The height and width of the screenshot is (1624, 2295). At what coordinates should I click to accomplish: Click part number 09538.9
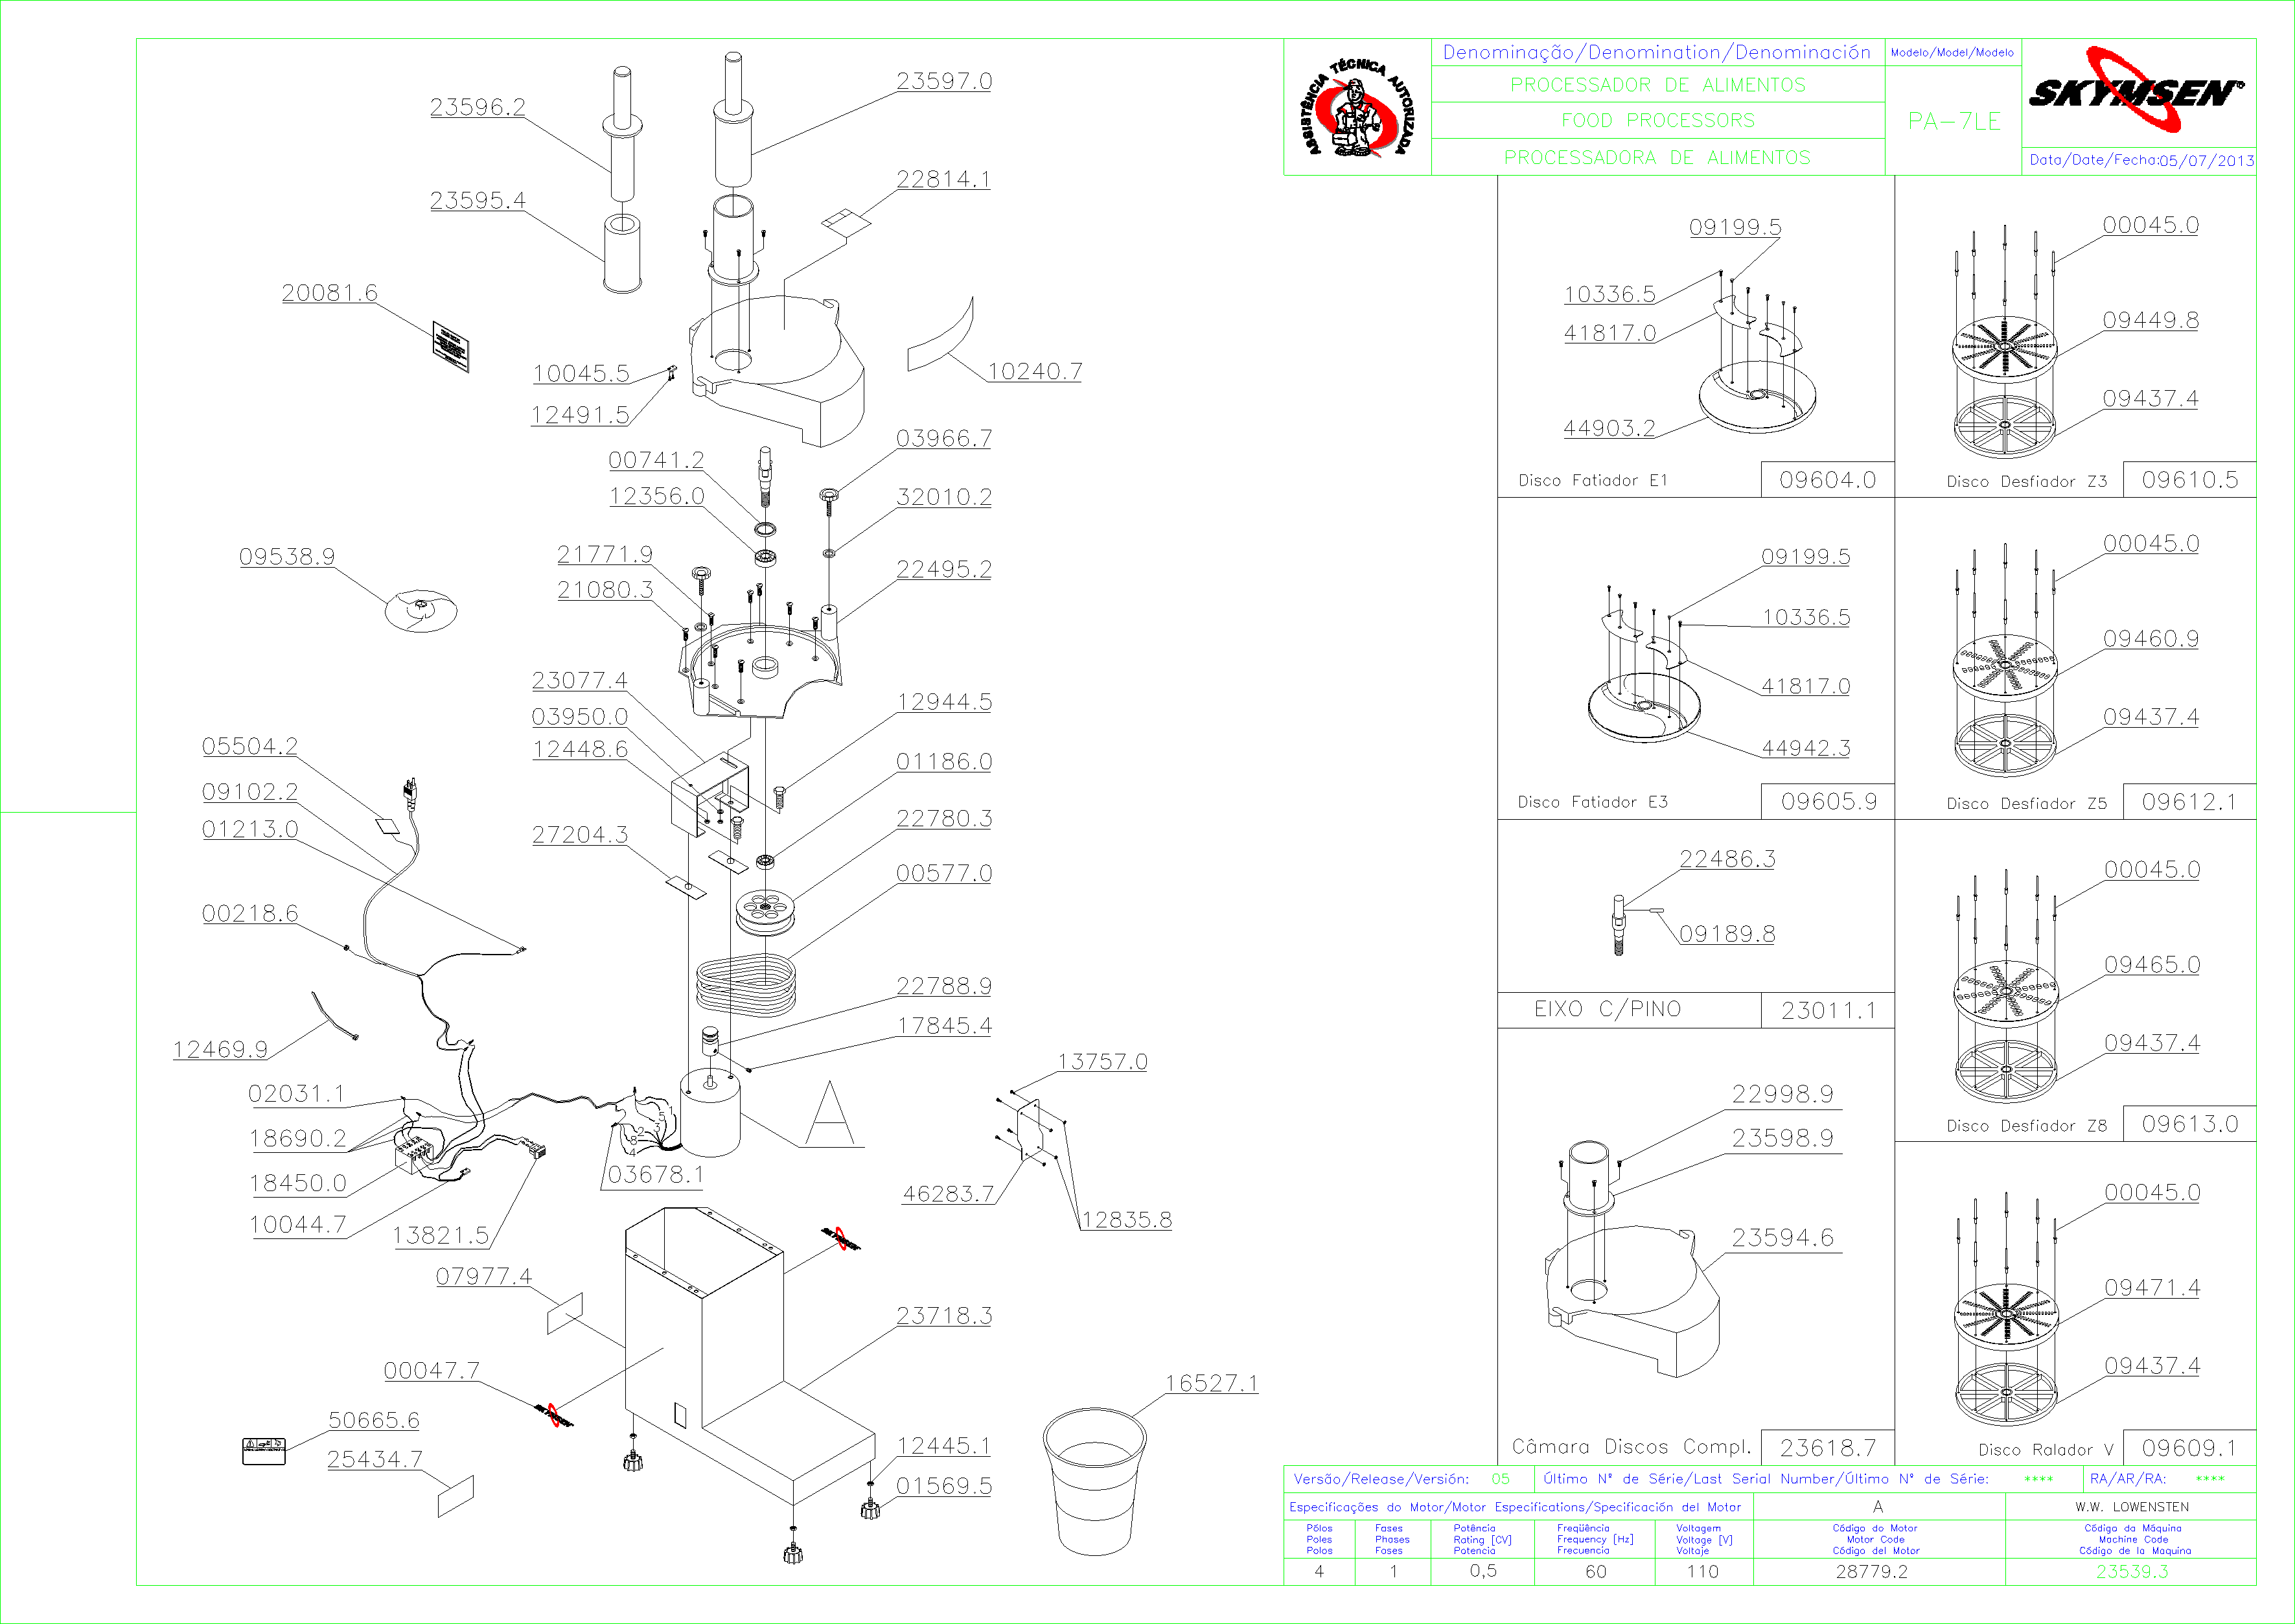(x=287, y=557)
